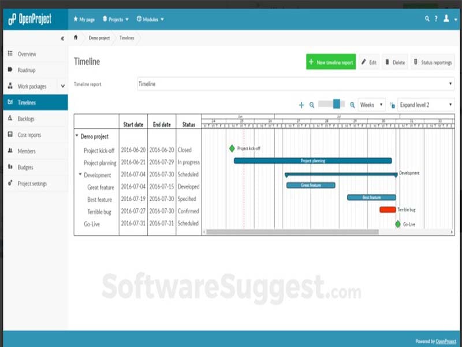Viewport: 462px width, 347px height.
Task: Select Best feature row name
Action: click(x=99, y=200)
